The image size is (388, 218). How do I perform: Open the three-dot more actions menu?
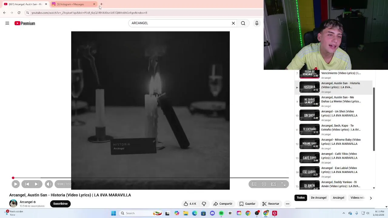[x=288, y=204]
